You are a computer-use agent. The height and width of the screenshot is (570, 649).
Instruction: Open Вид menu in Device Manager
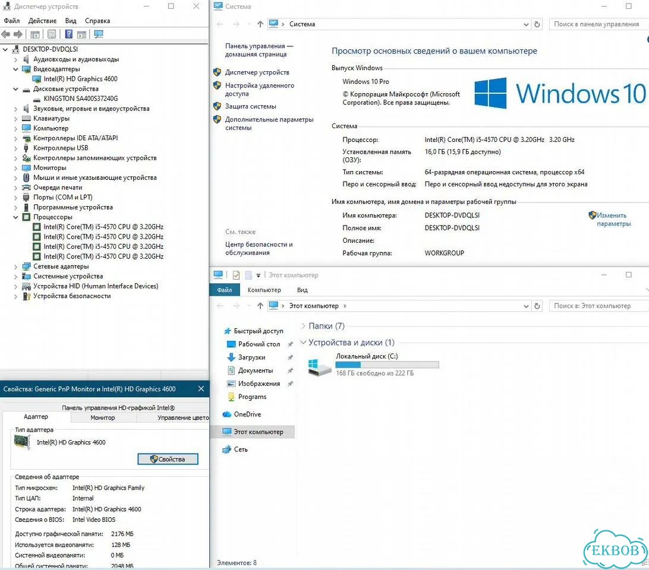pyautogui.click(x=71, y=21)
